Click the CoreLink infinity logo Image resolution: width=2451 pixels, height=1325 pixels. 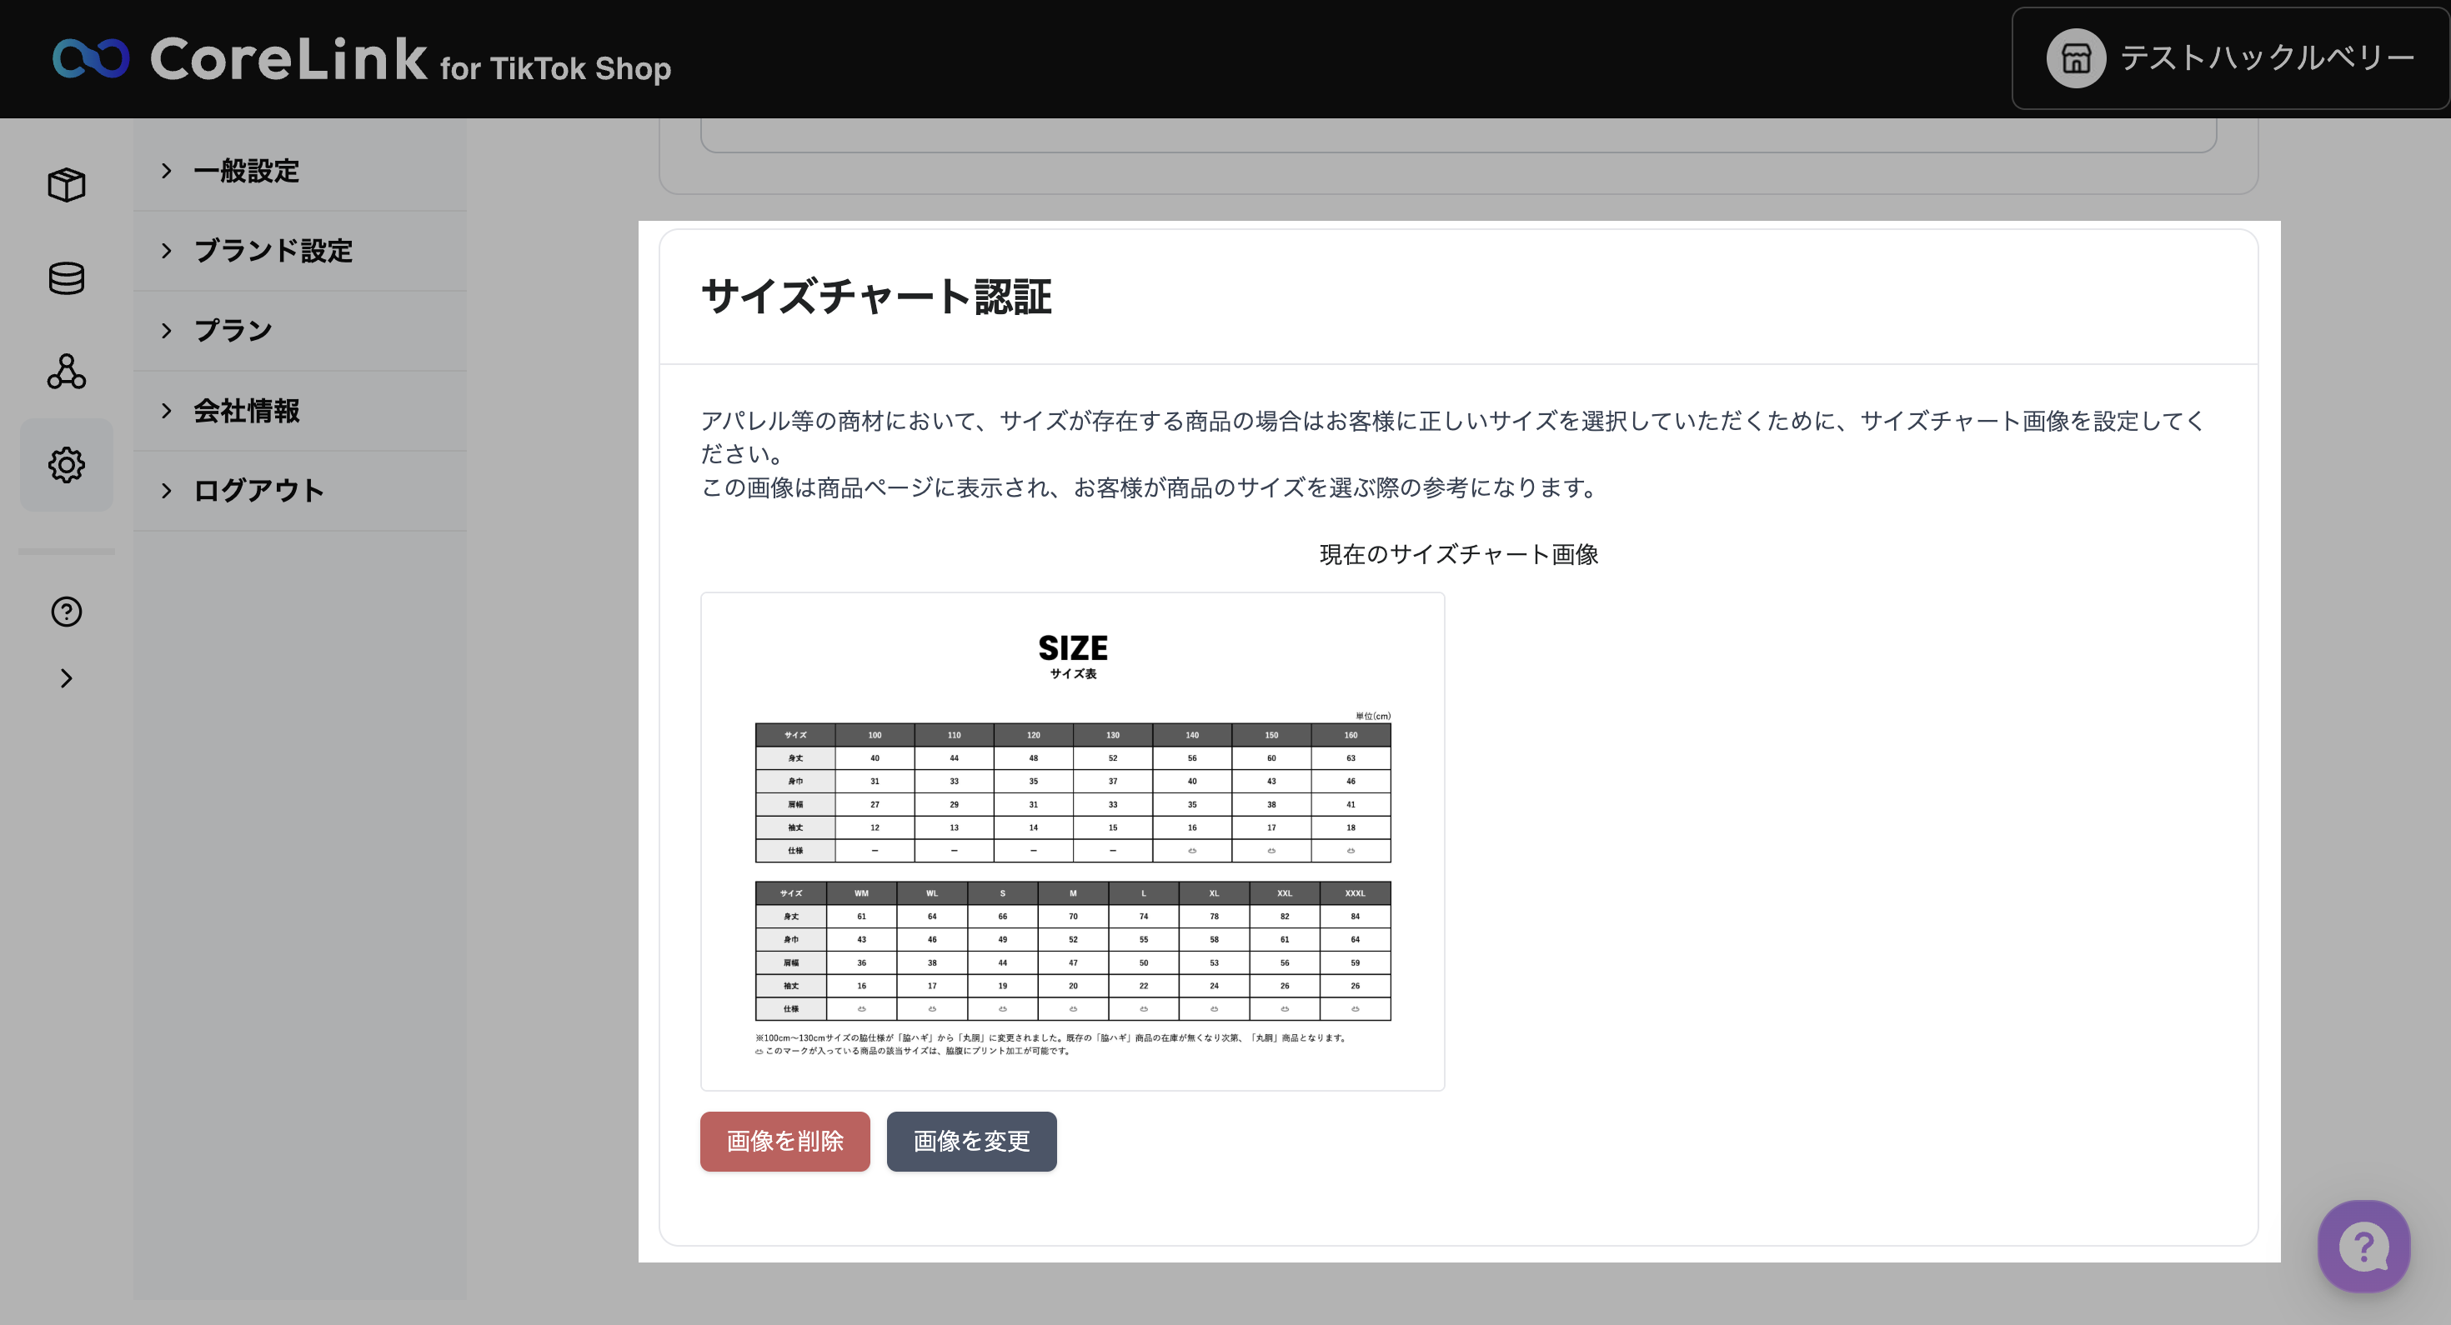coord(90,59)
